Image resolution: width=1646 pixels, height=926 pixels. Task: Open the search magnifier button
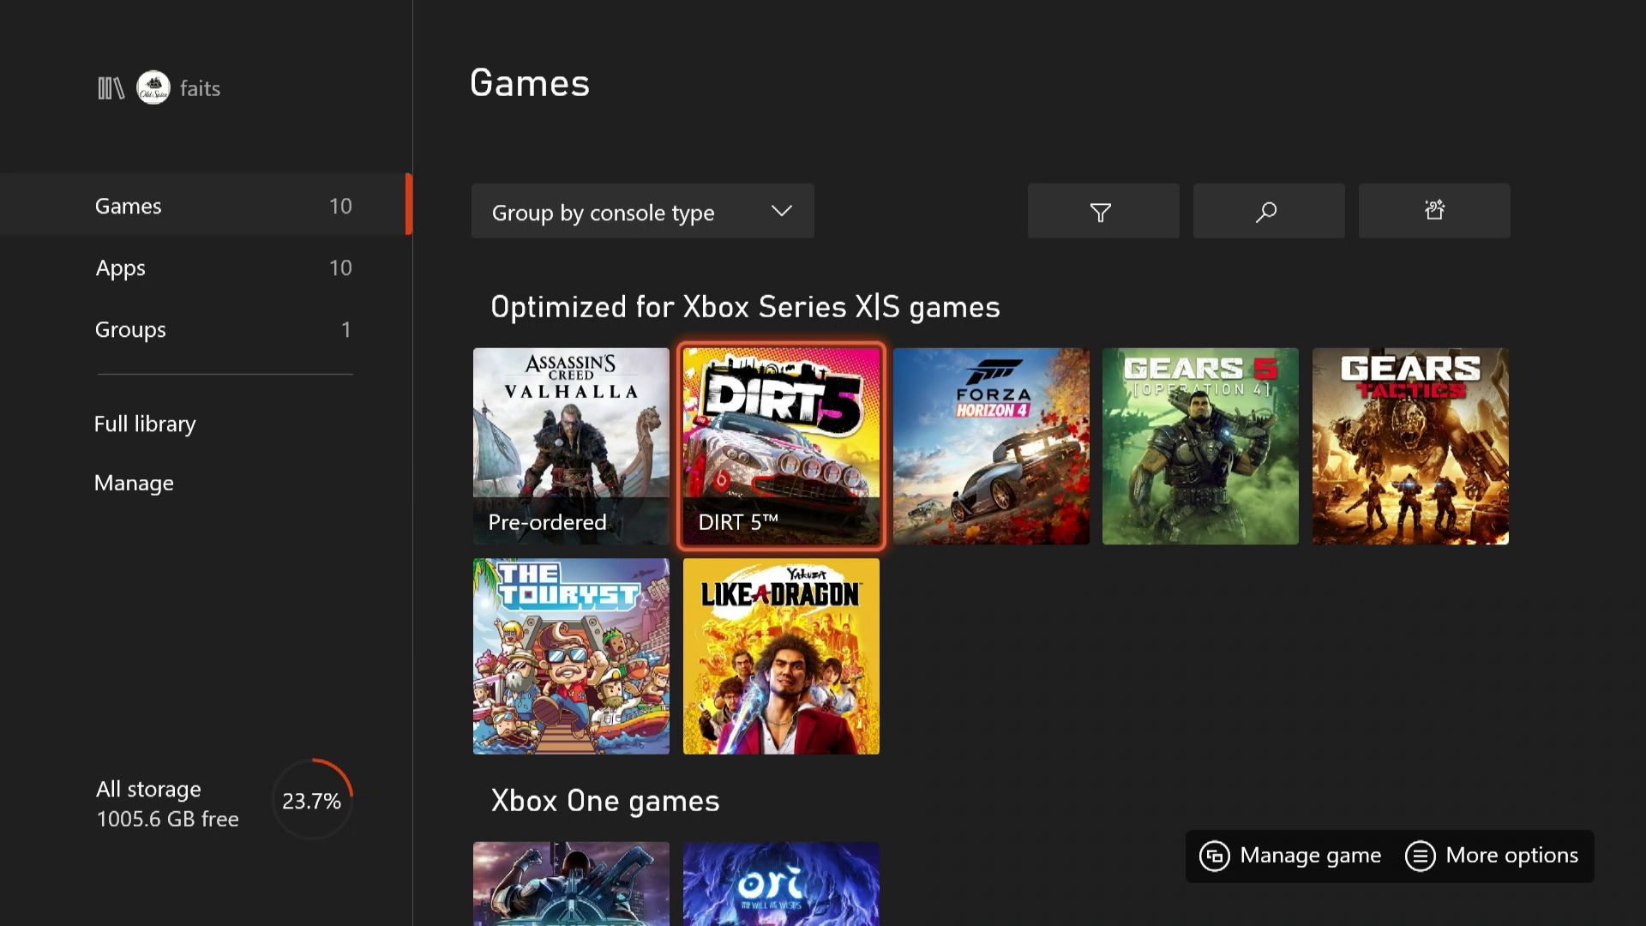click(x=1268, y=211)
